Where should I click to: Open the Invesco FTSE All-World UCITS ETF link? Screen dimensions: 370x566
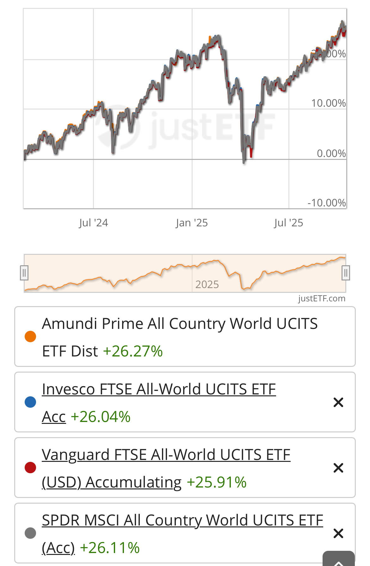click(159, 389)
